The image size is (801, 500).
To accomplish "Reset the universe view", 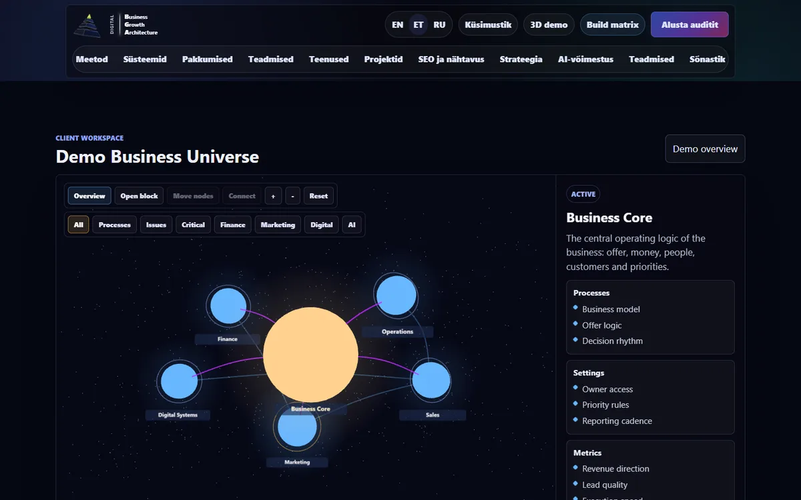I will coord(319,196).
